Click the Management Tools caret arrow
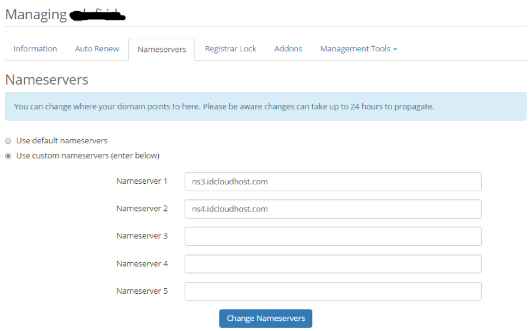 pyautogui.click(x=395, y=50)
